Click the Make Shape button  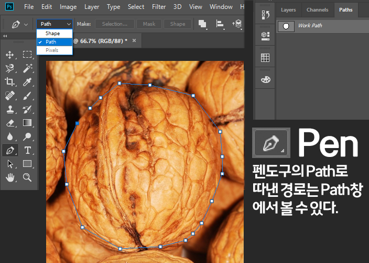click(x=178, y=24)
